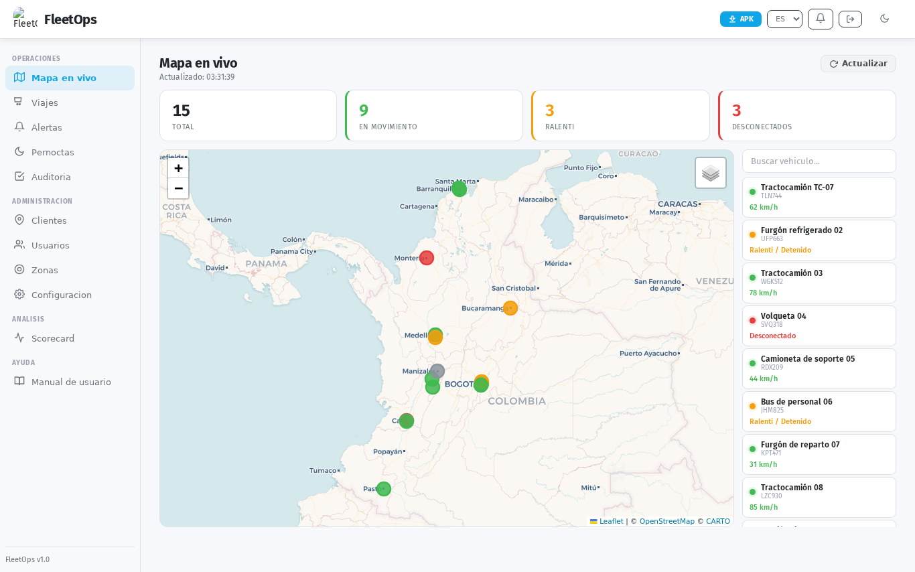Open Viajes from sidebar

pos(70,102)
